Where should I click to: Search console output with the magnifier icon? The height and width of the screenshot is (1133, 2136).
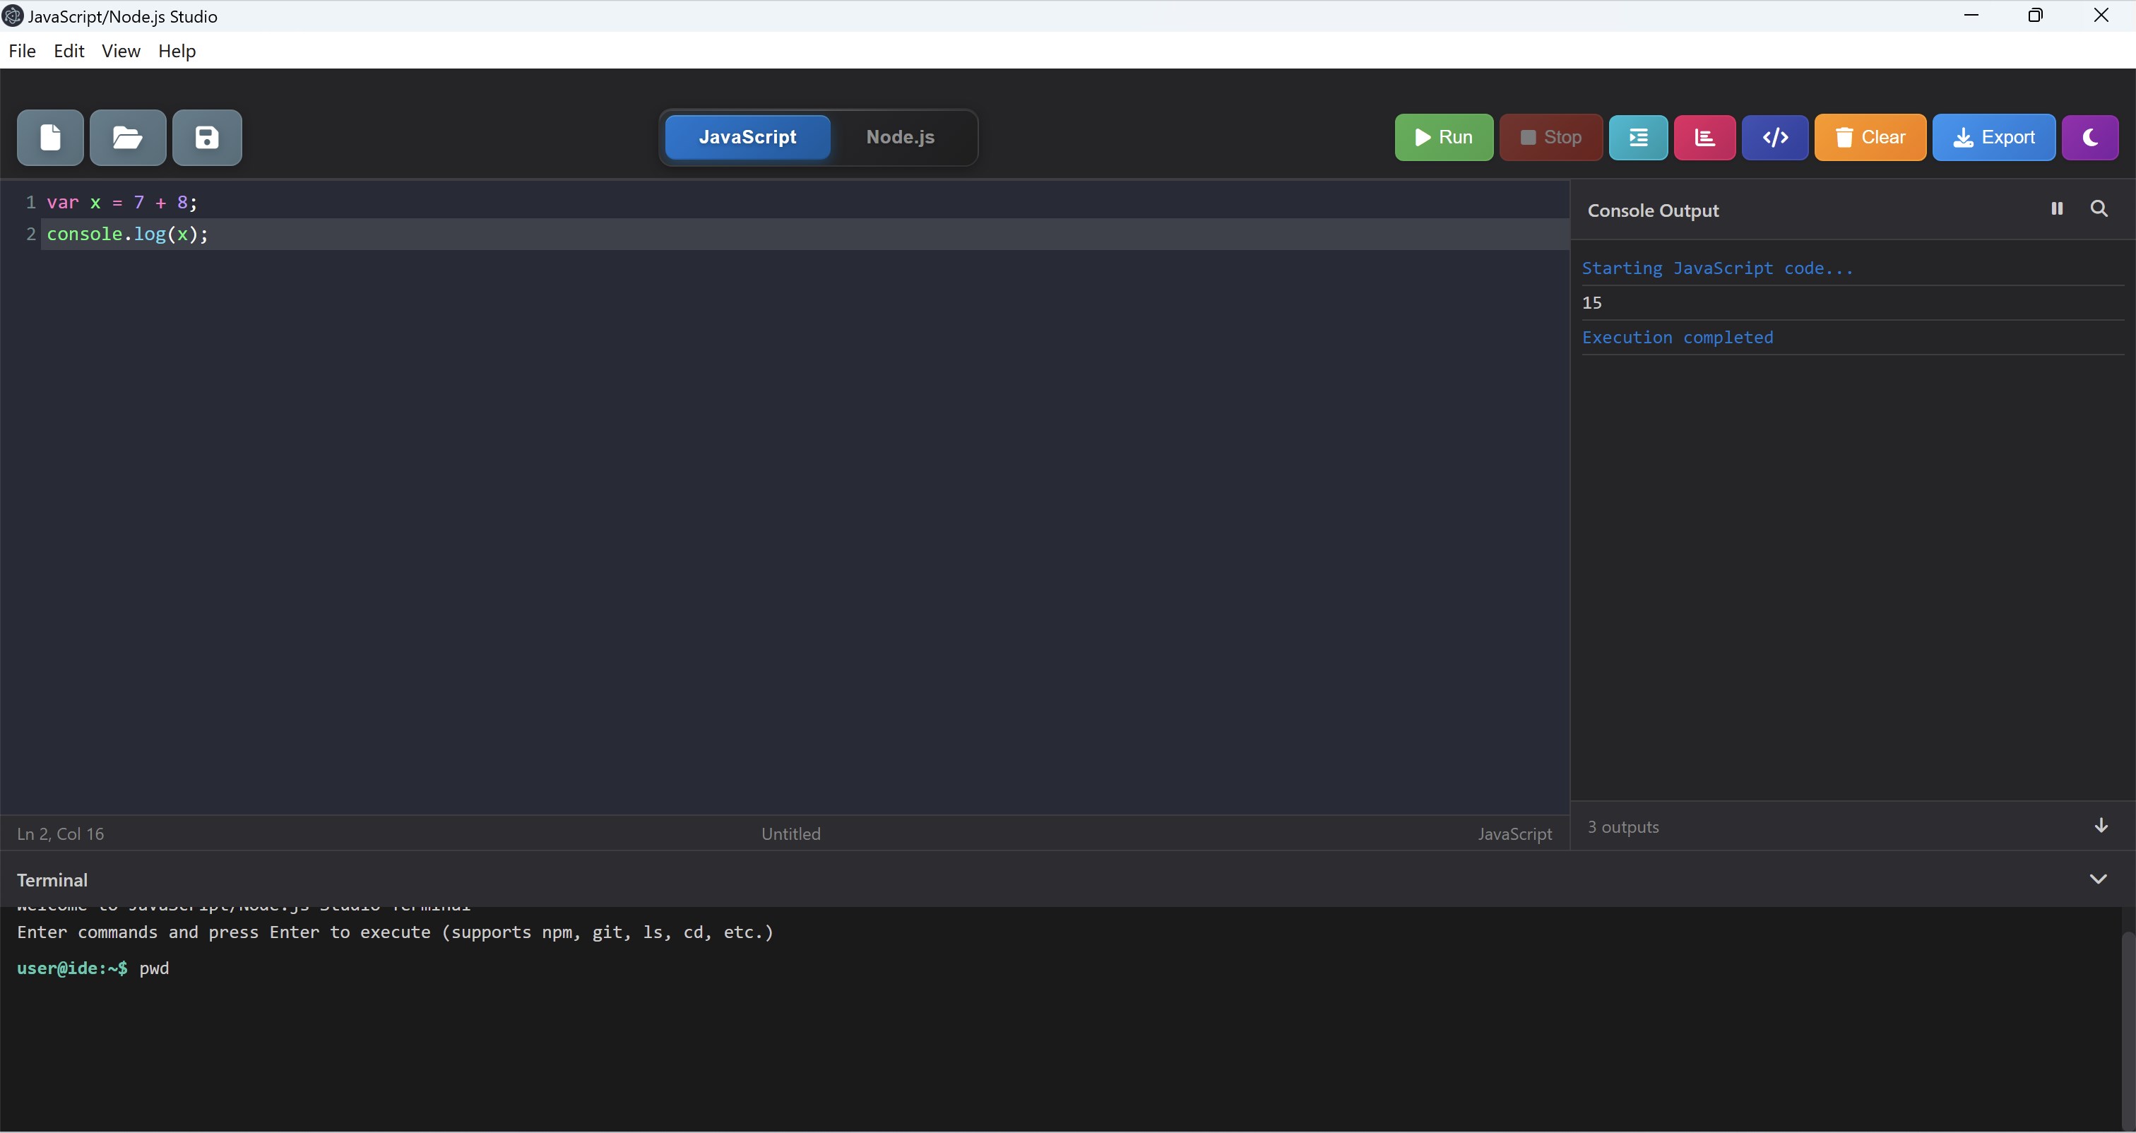tap(2099, 209)
